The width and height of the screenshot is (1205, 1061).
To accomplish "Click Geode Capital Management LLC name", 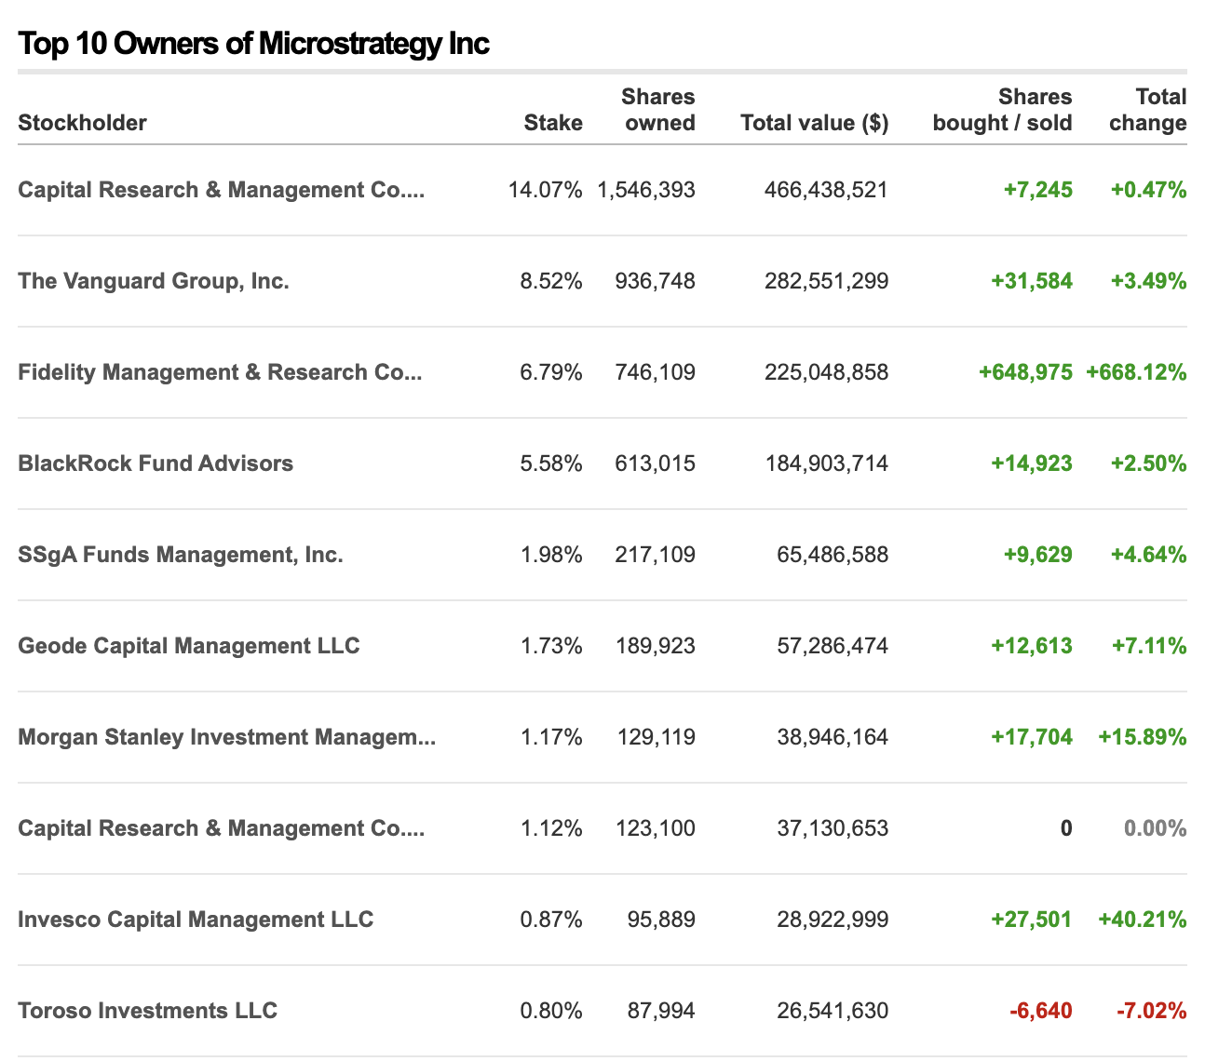I will pyautogui.click(x=189, y=646).
